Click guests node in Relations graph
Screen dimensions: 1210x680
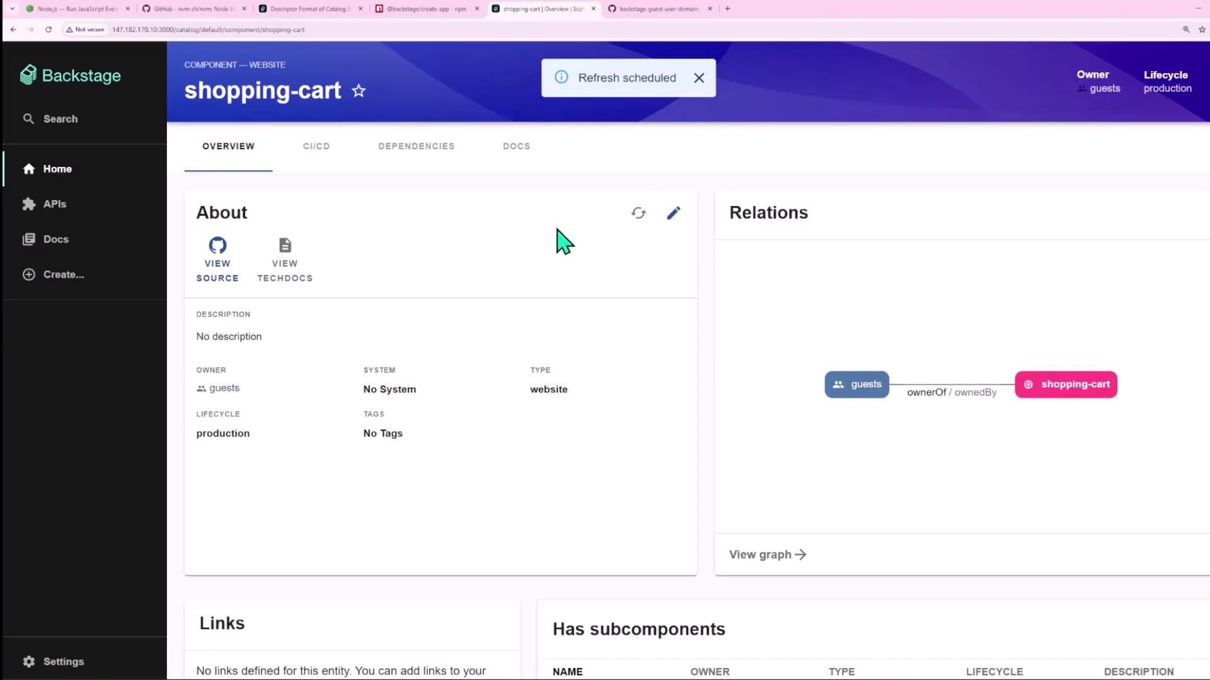coord(857,385)
